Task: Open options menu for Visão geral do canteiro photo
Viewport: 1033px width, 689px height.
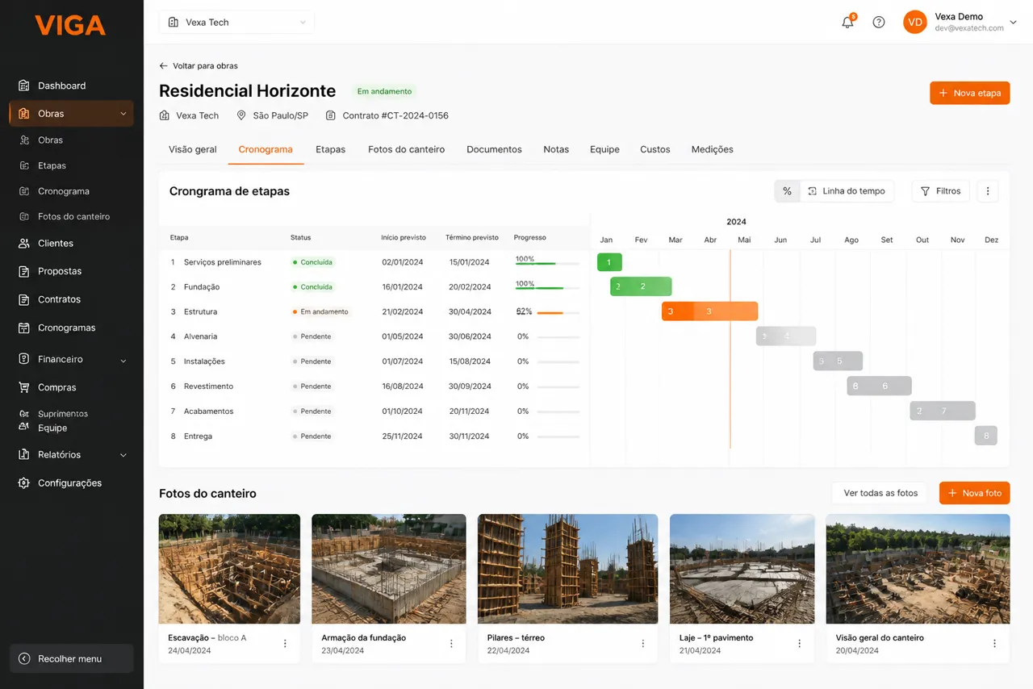Action: pos(995,644)
